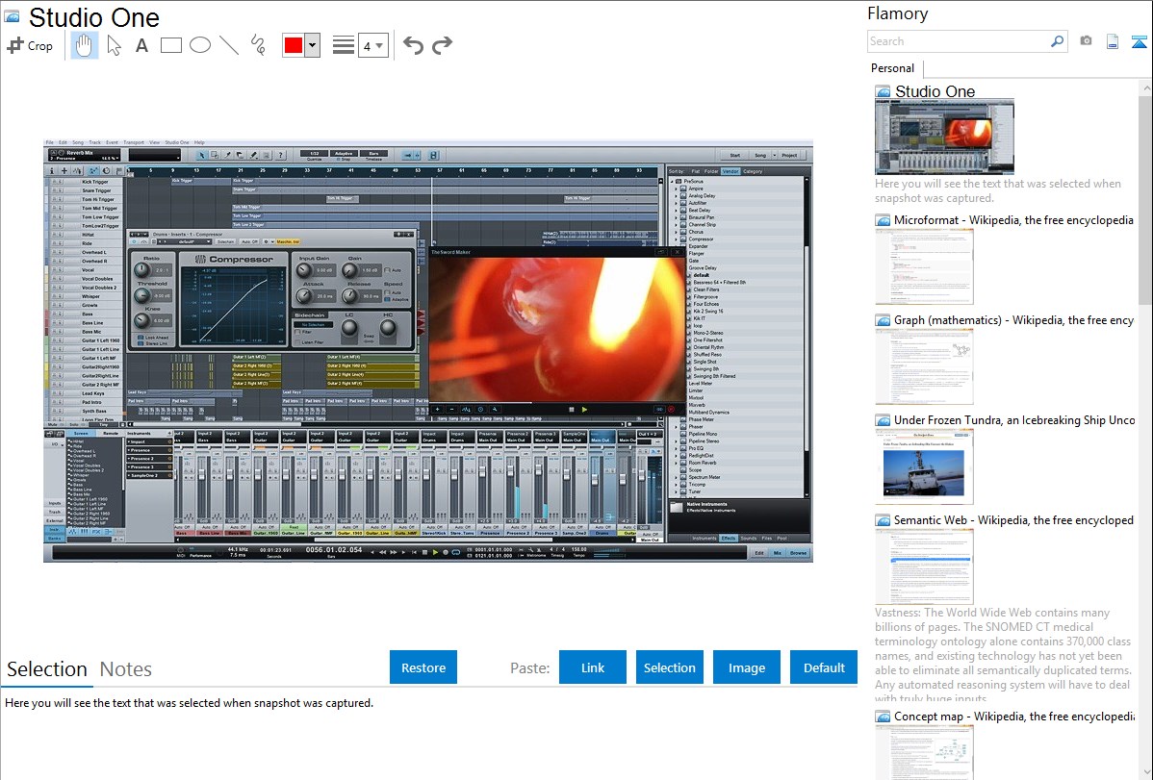Choose the freehand scribble tool
Image resolution: width=1153 pixels, height=780 pixels.
pos(258,45)
